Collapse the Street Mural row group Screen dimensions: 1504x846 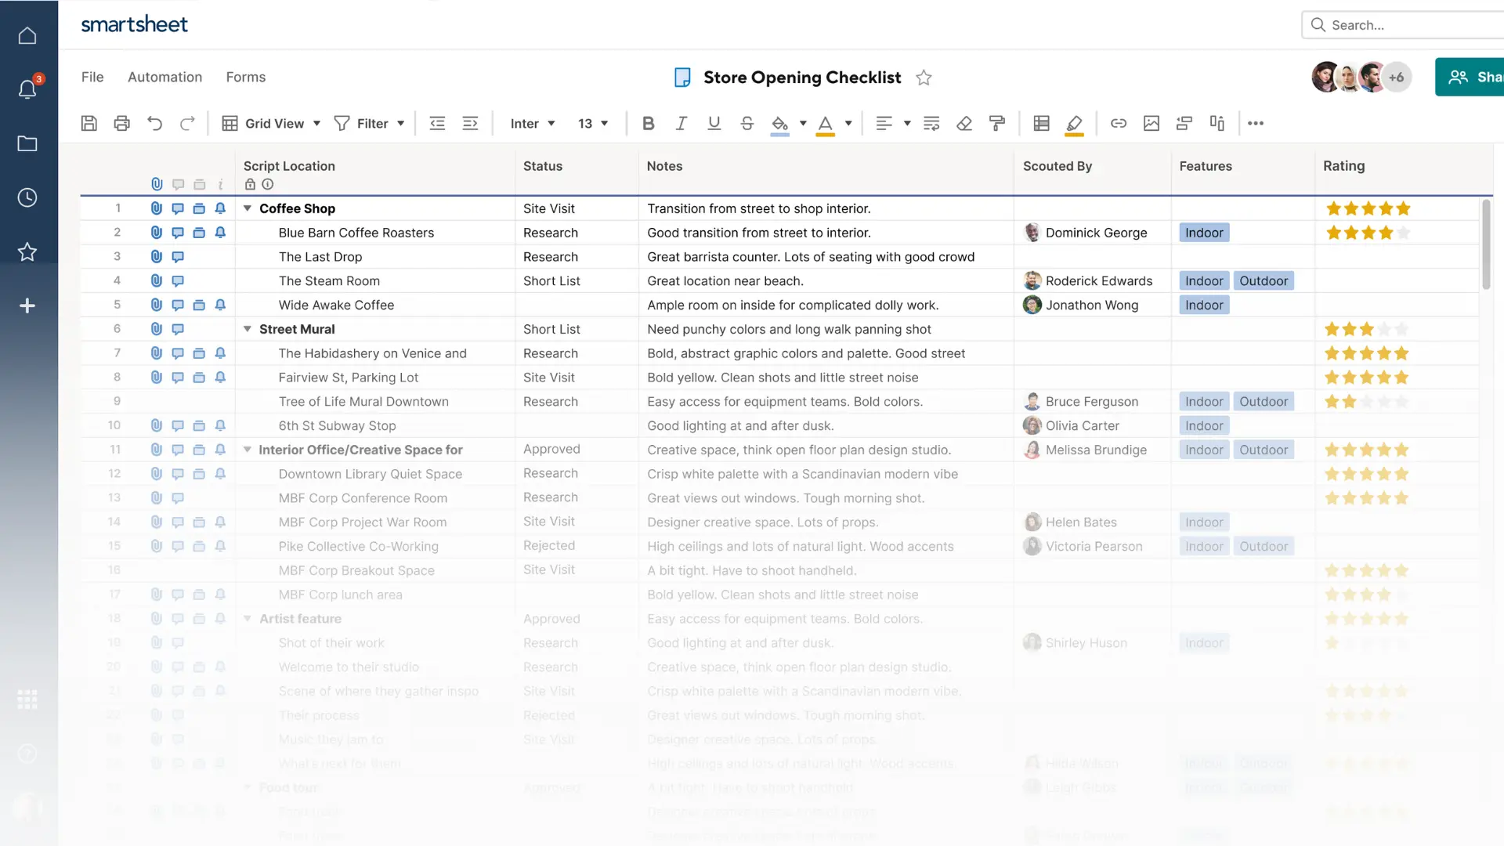(x=247, y=329)
